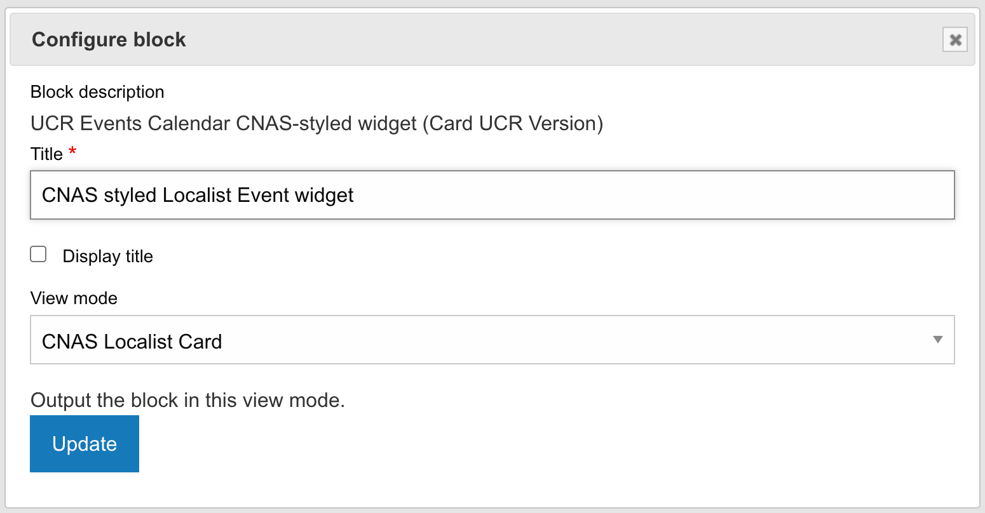
Task: Click 'Output the block in this view mode' text
Action: (x=187, y=401)
